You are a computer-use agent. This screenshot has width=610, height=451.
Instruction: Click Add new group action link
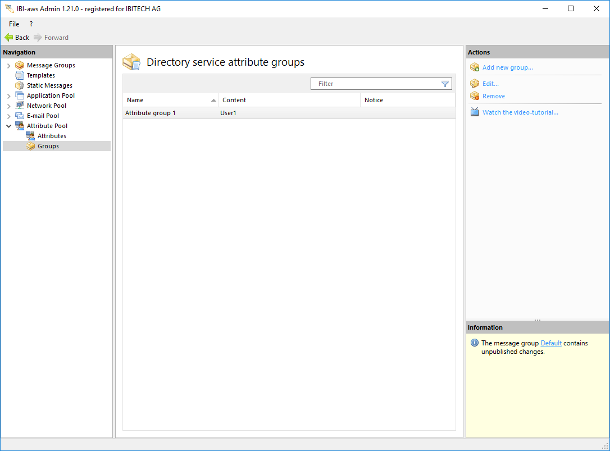[x=507, y=67]
